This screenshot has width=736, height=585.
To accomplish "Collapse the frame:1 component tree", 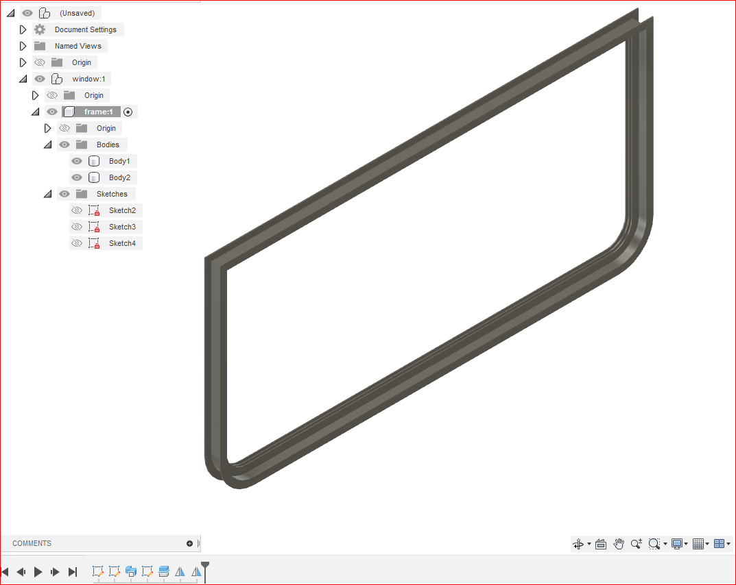I will (35, 112).
